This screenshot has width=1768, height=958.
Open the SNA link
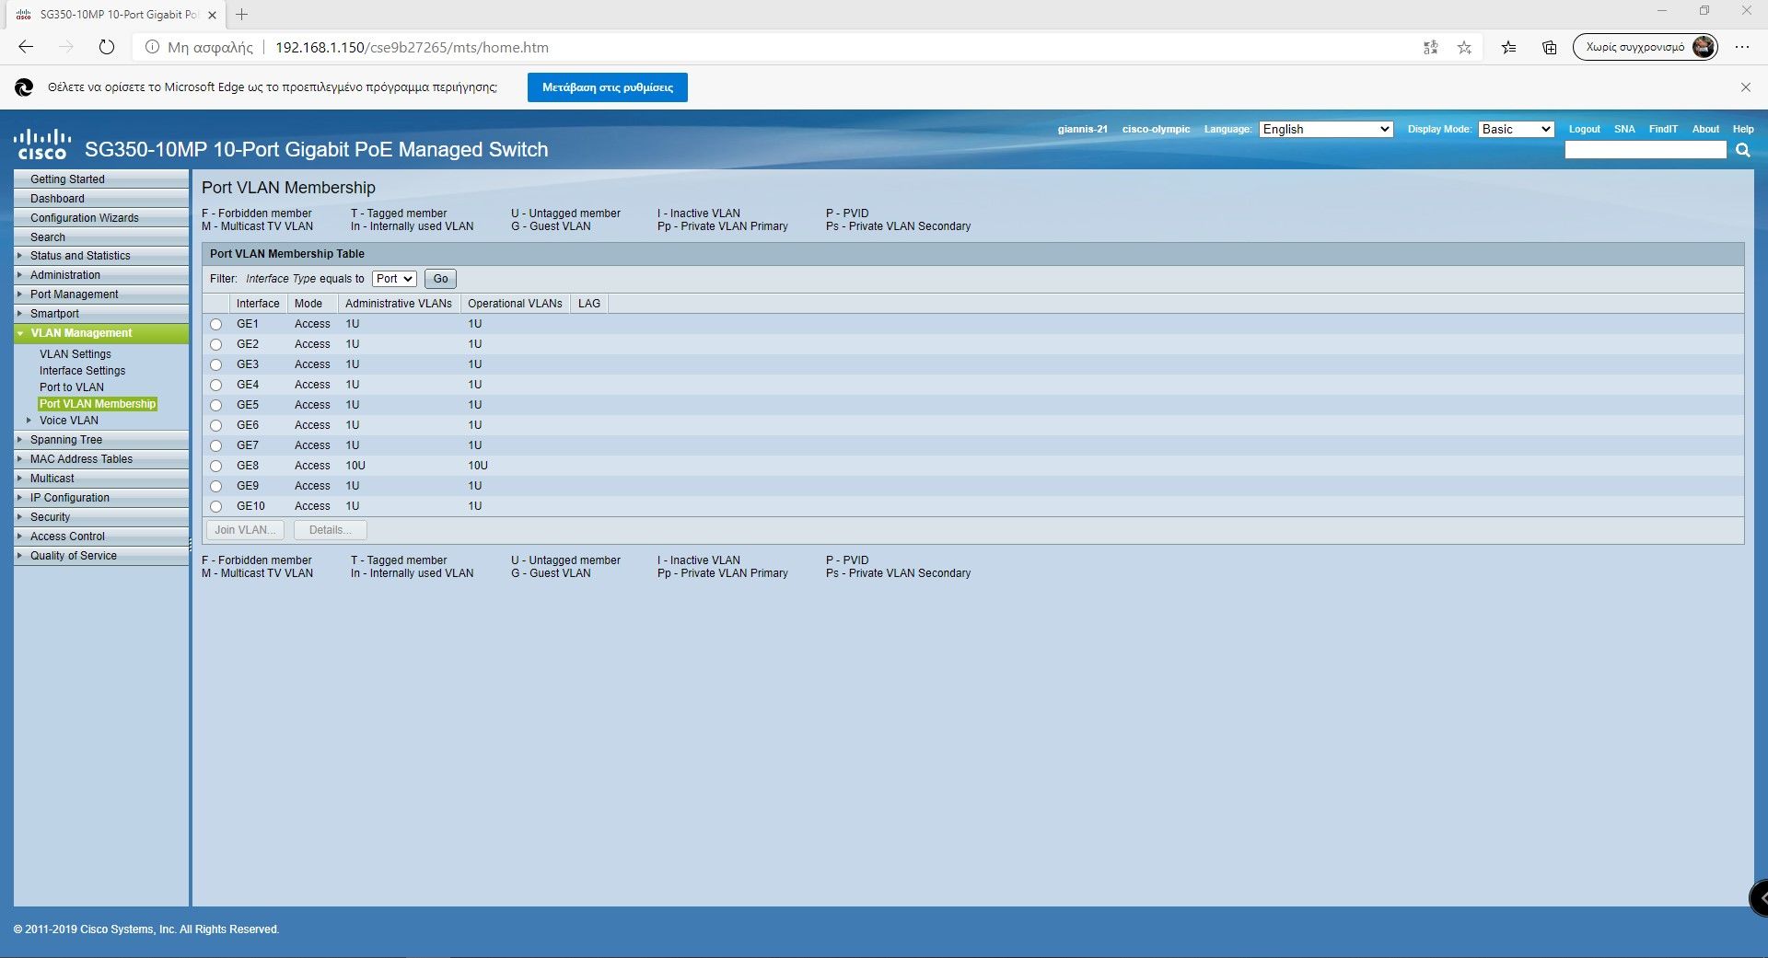(1624, 129)
